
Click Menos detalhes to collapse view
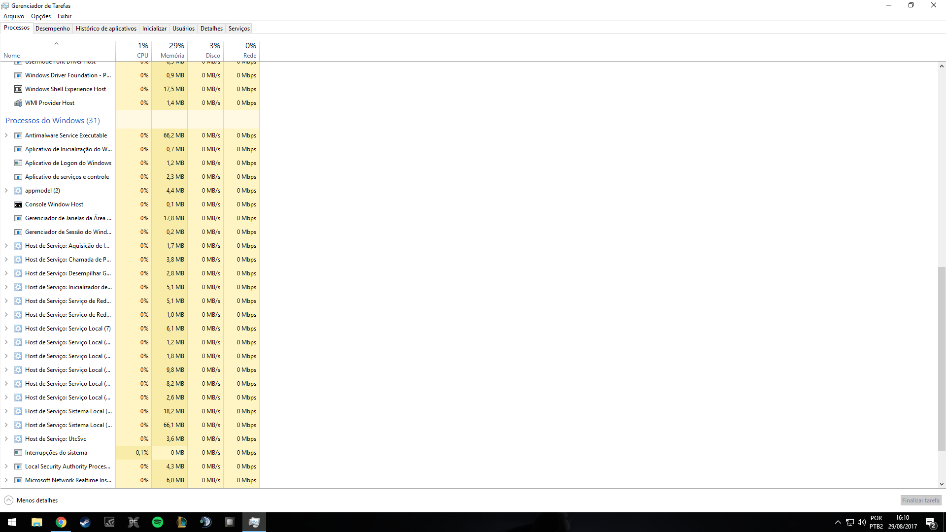point(37,500)
